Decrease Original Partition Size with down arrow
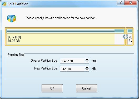The width and height of the screenshot is (139, 99). coord(87,62)
